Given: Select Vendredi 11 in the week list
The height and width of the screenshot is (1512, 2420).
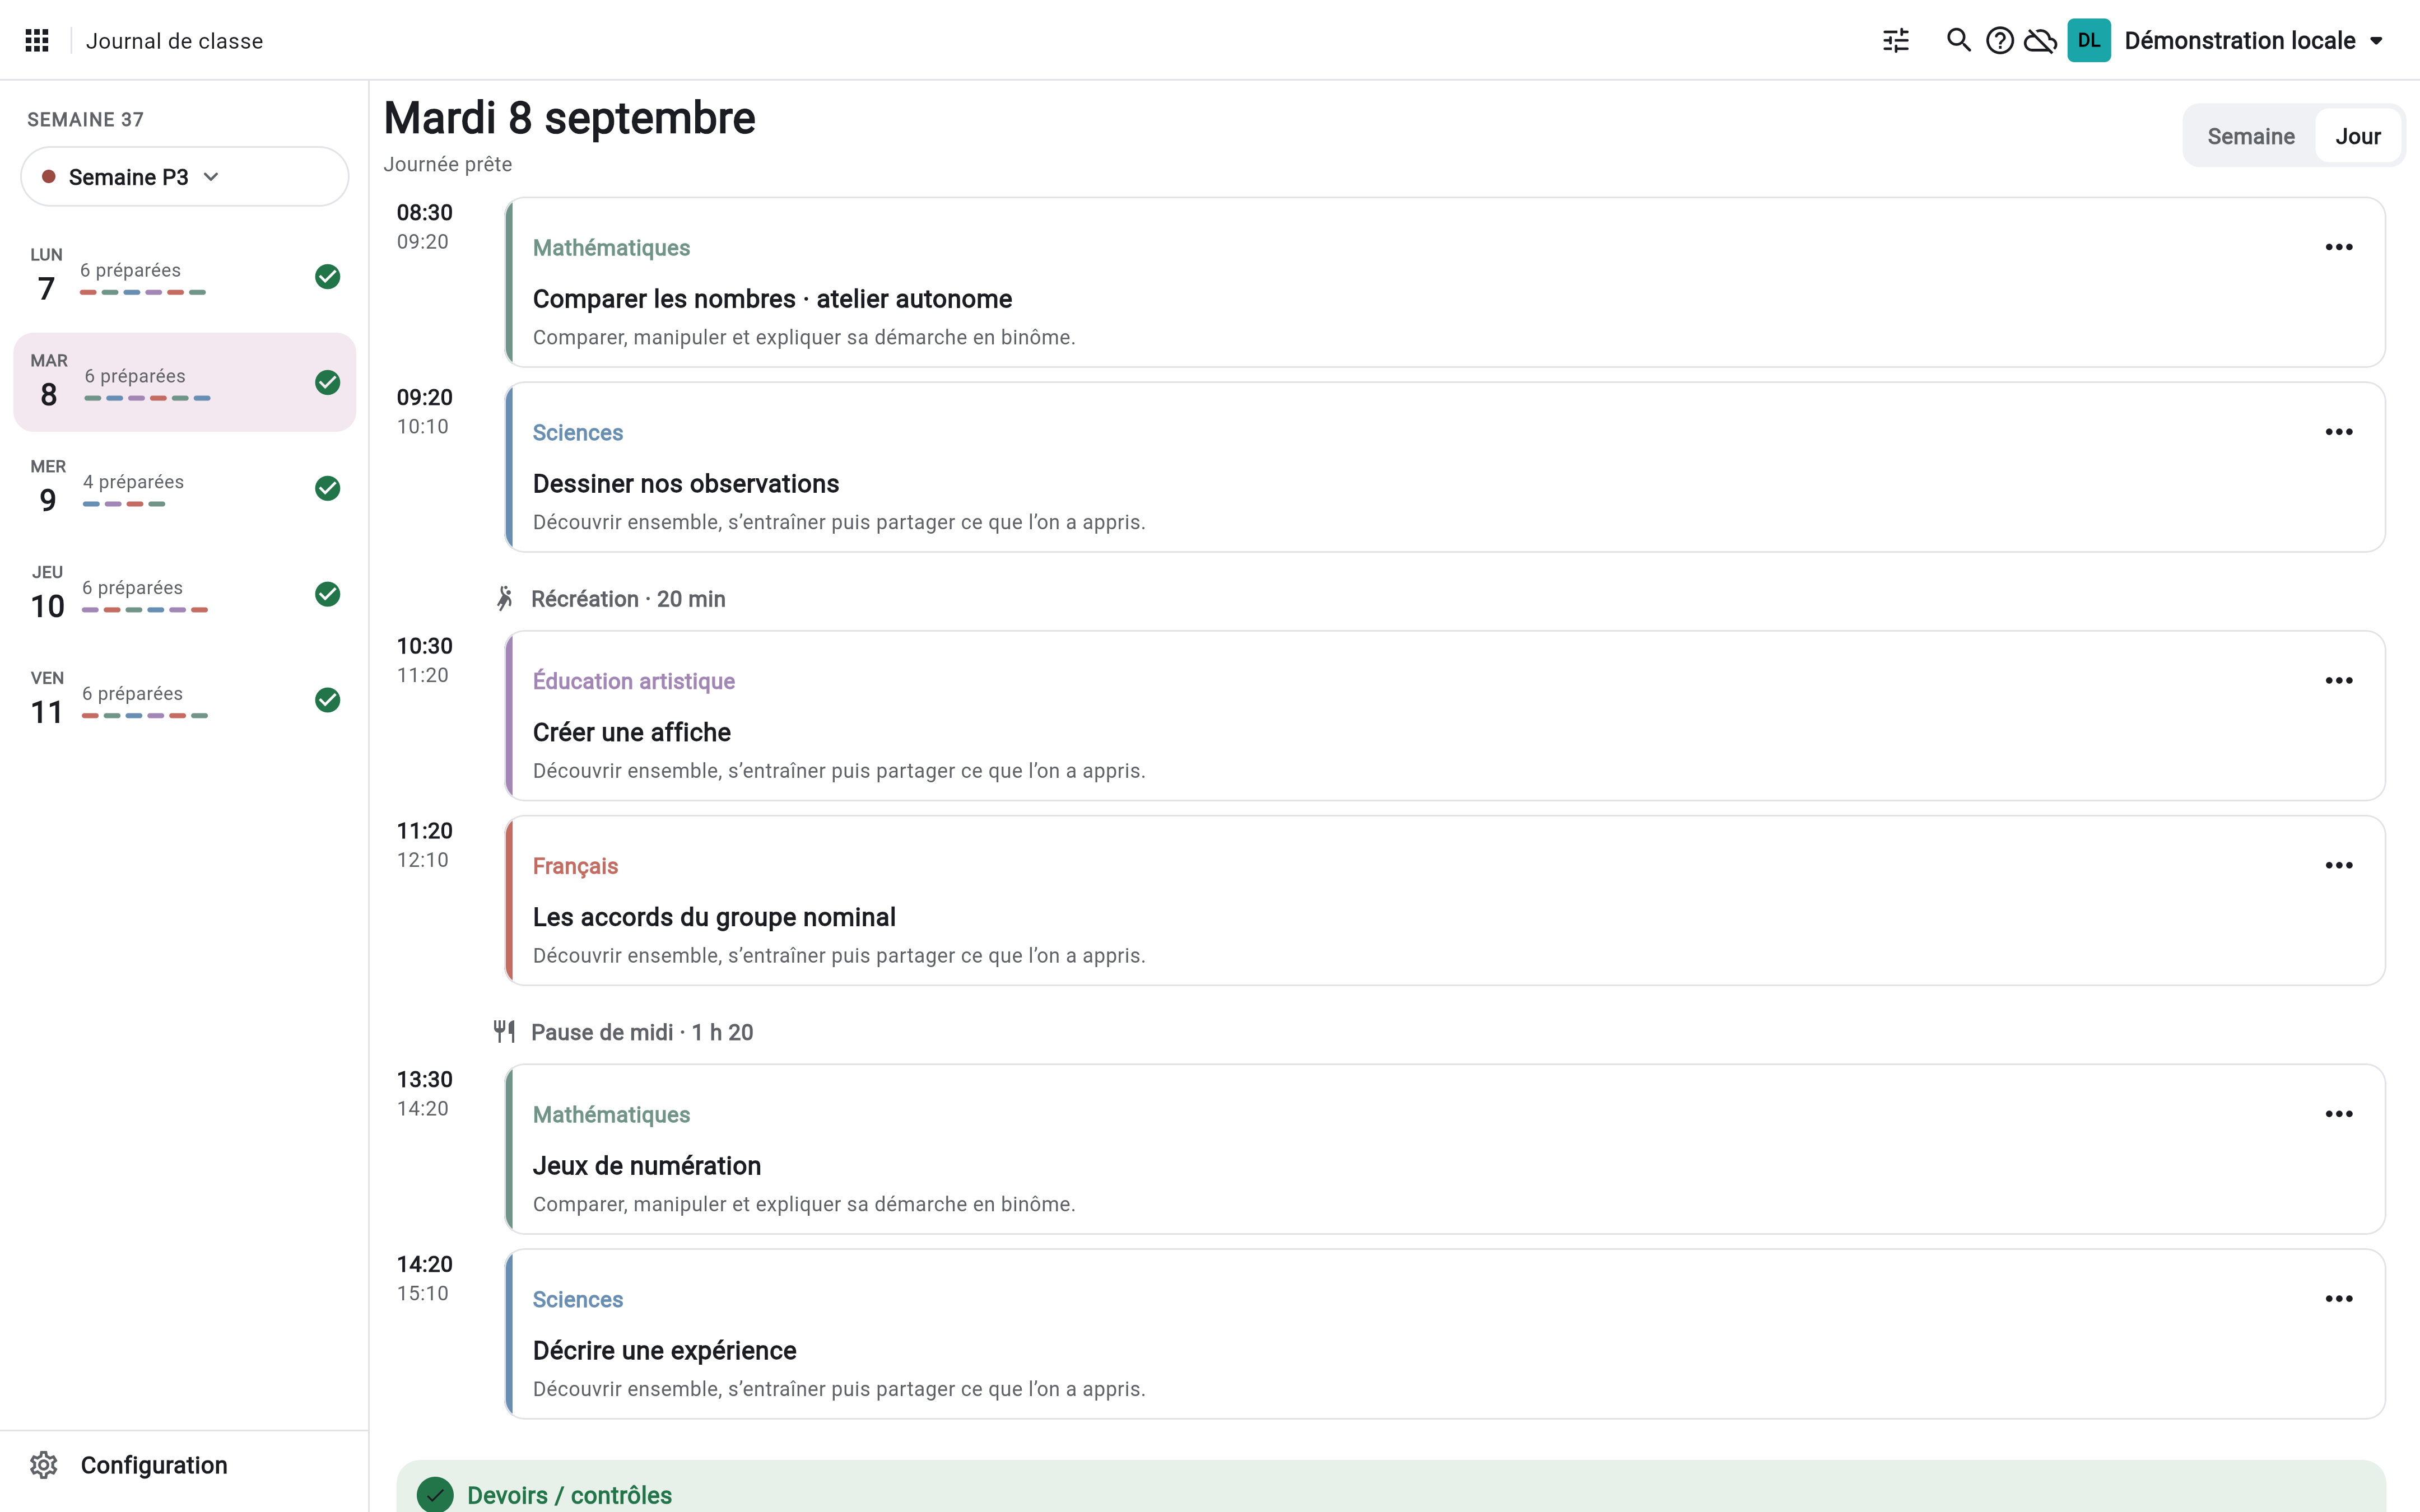Looking at the screenshot, I should [x=185, y=700].
